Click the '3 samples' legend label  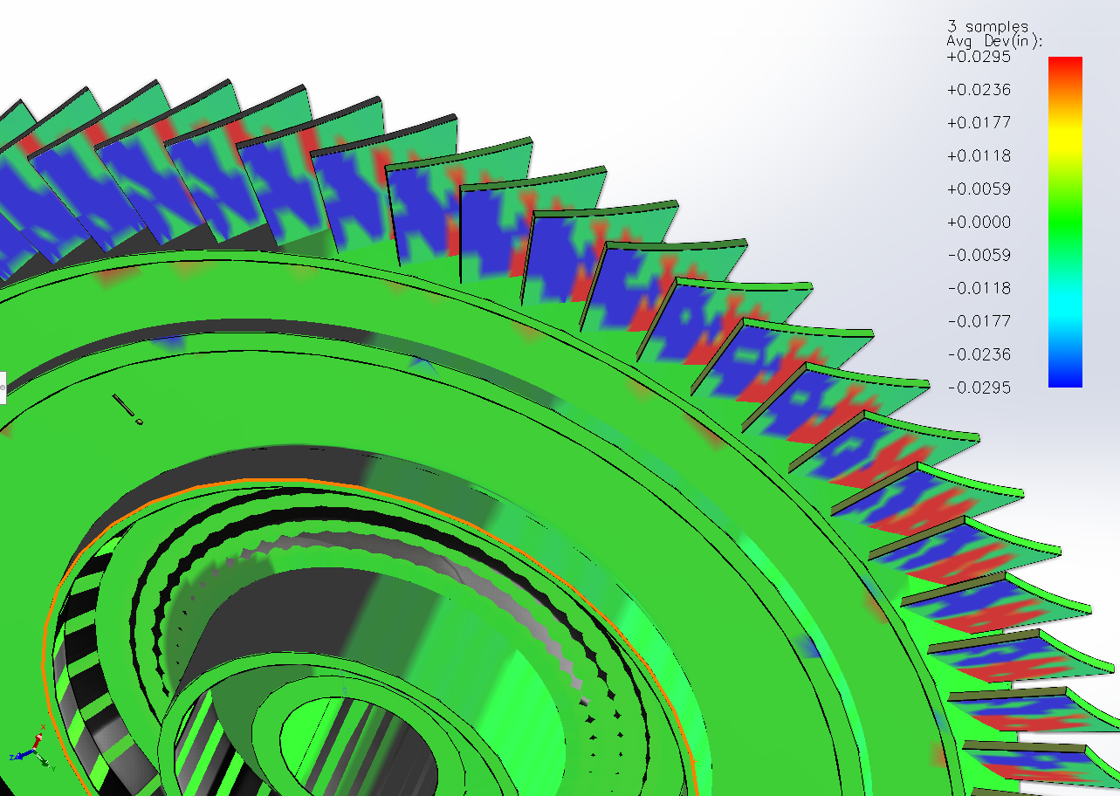[x=986, y=25]
